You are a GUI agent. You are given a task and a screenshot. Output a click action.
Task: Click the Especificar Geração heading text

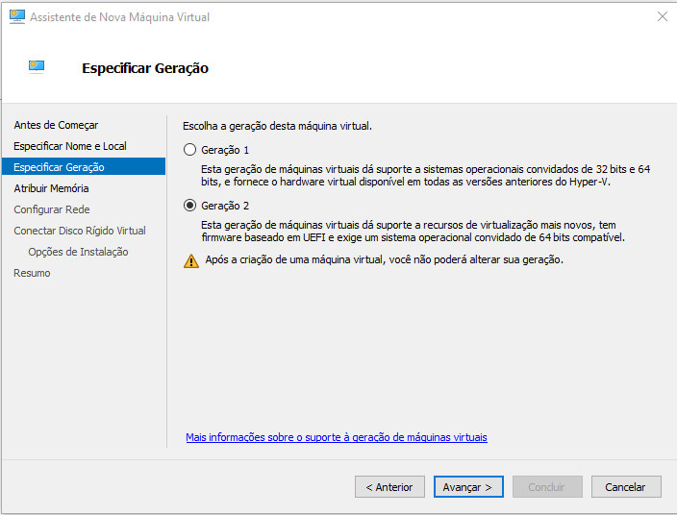point(145,68)
